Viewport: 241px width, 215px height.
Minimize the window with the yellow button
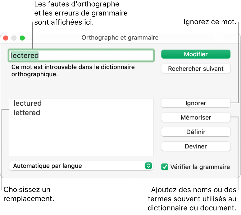click(x=14, y=38)
